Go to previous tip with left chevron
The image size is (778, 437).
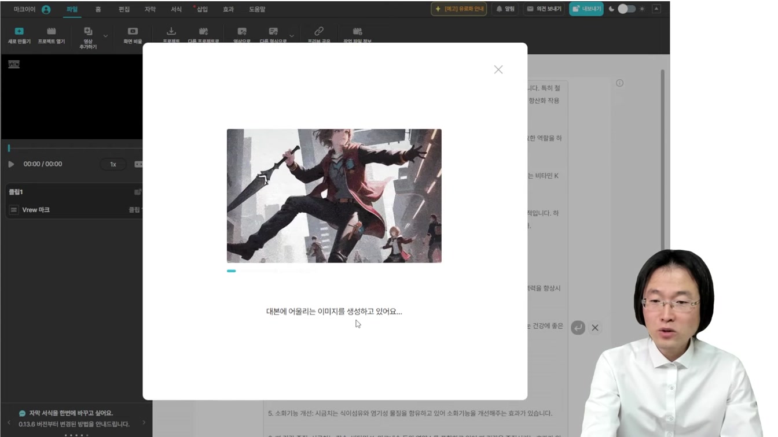pos(9,423)
